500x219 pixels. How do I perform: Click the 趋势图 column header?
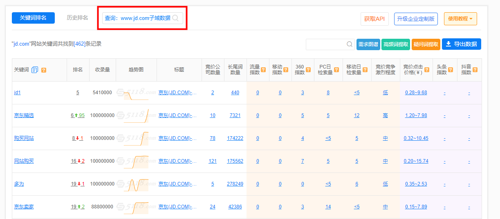point(136,70)
